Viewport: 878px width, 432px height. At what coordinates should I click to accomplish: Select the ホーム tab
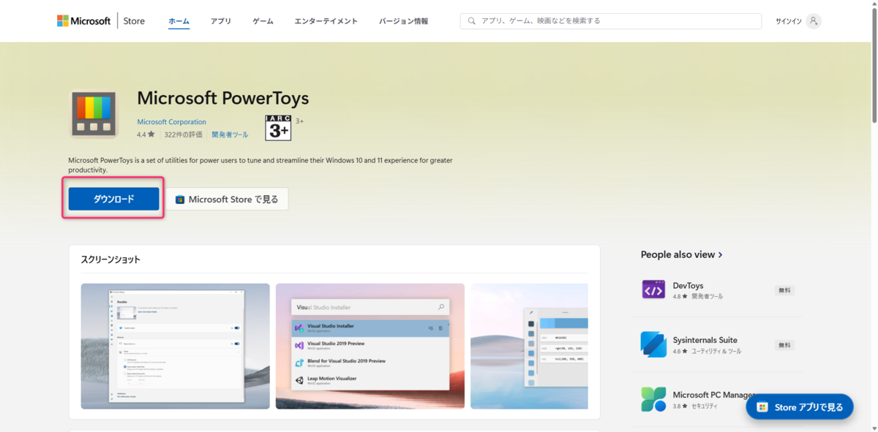coord(179,21)
